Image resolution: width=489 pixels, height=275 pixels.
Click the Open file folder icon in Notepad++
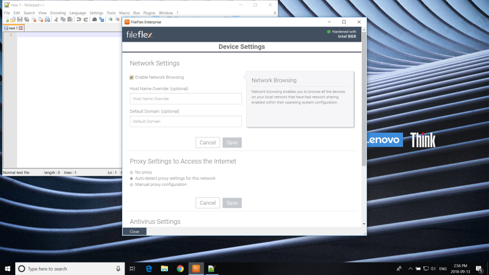(x=13, y=20)
